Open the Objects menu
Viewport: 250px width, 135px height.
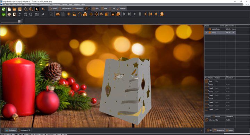(27, 4)
